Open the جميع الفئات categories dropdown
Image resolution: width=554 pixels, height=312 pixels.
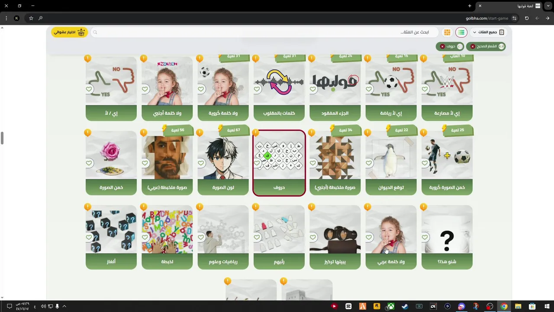tap(488, 32)
